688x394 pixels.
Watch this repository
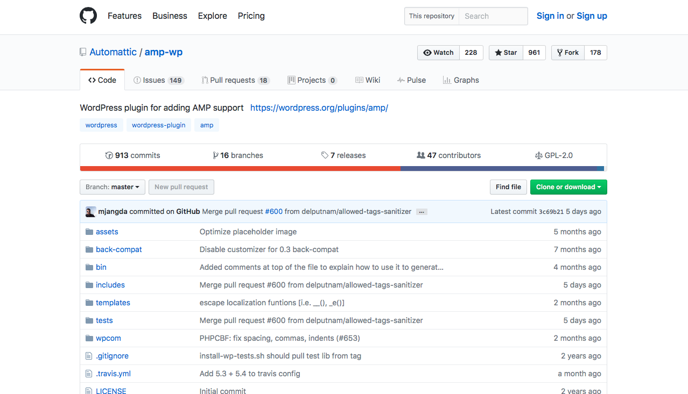pos(438,53)
